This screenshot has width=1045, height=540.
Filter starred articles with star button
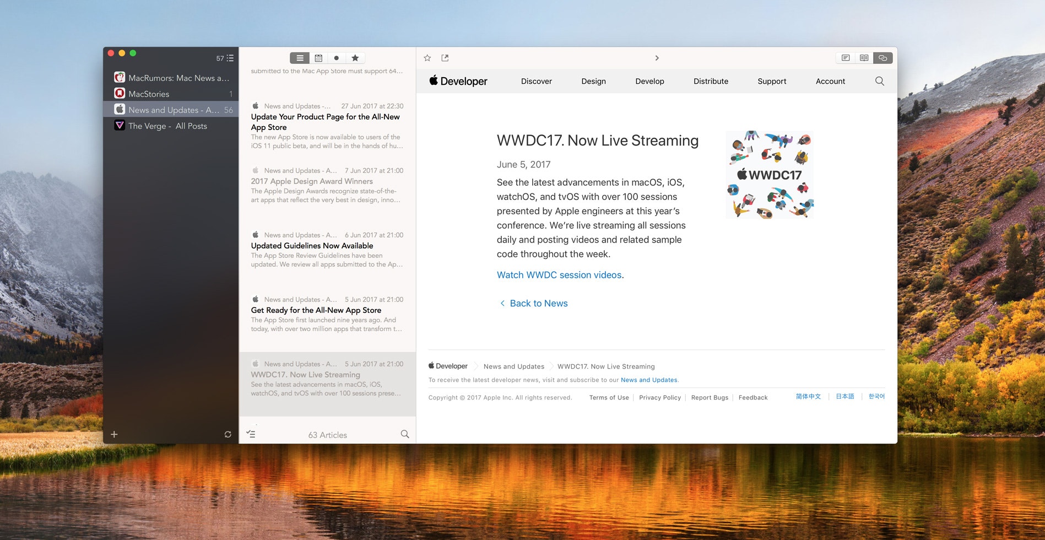point(355,58)
